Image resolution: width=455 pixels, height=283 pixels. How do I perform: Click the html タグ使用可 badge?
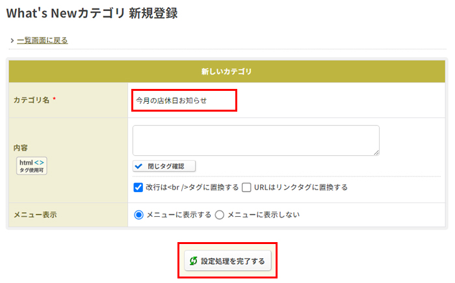tap(32, 166)
